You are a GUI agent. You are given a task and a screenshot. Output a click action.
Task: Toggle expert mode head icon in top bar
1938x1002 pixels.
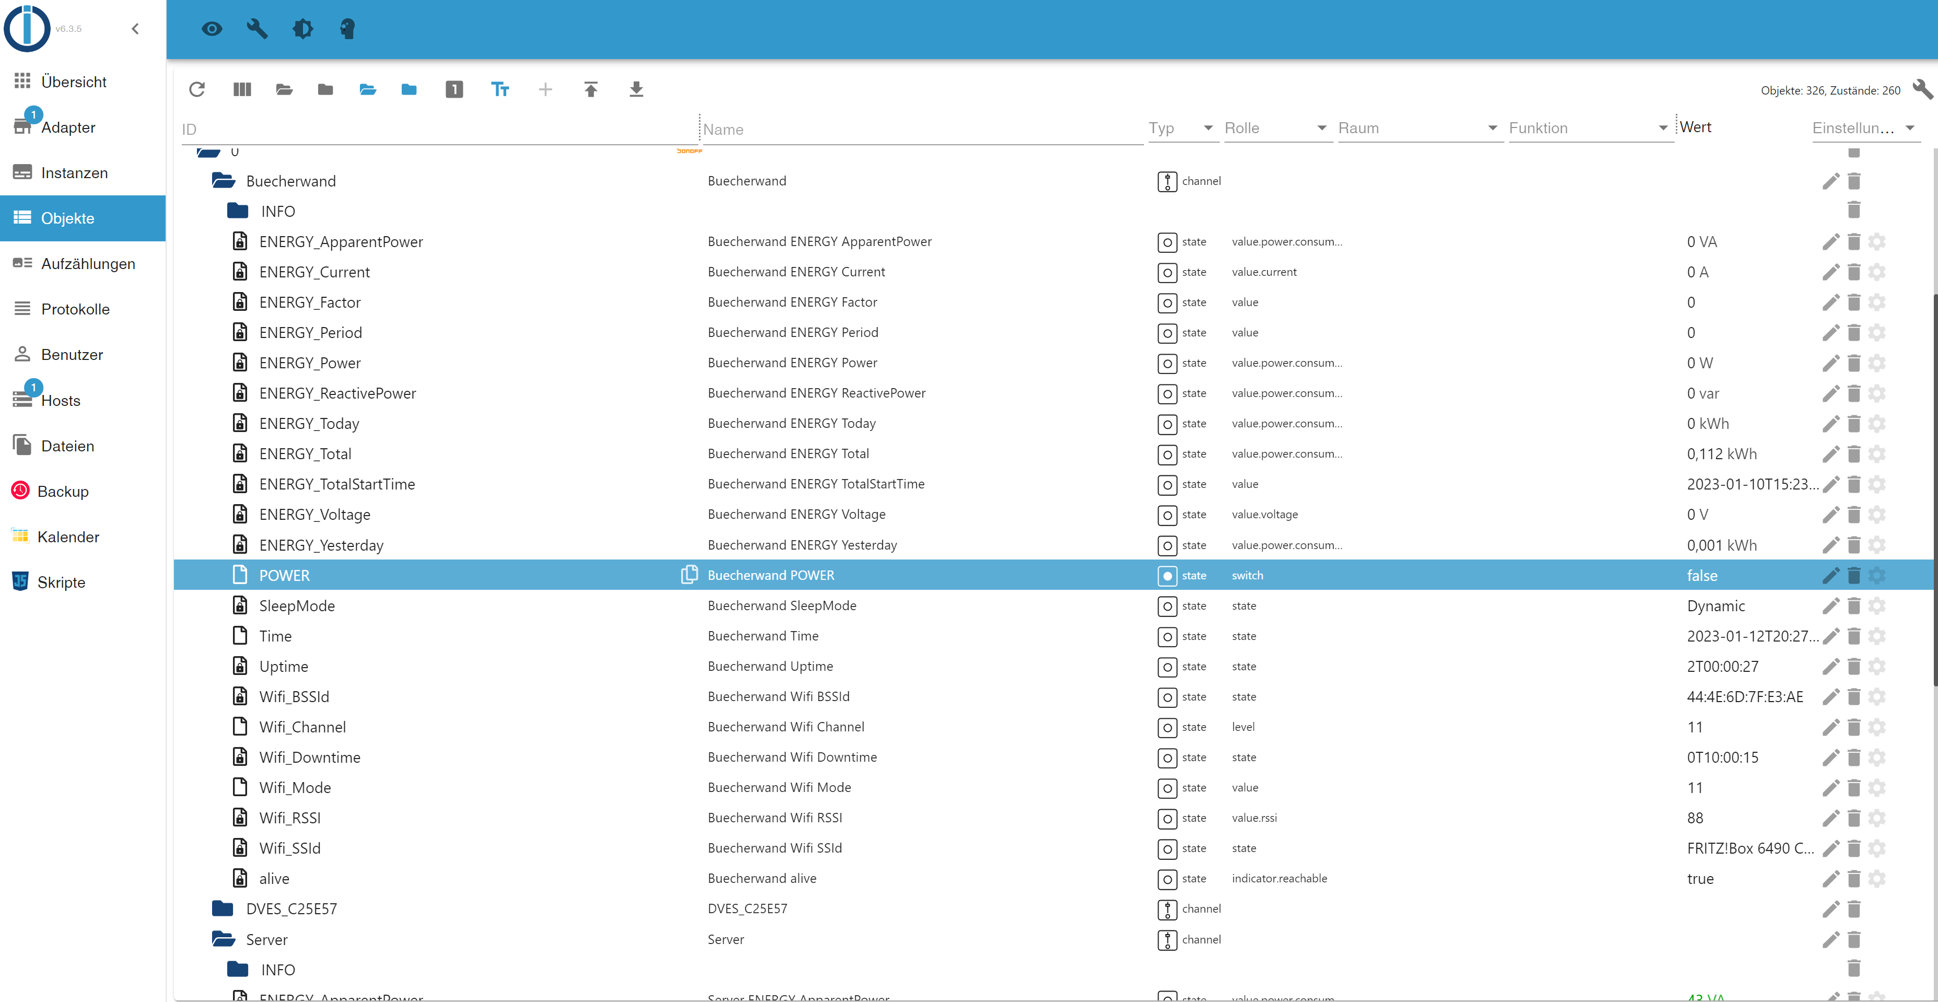347,29
